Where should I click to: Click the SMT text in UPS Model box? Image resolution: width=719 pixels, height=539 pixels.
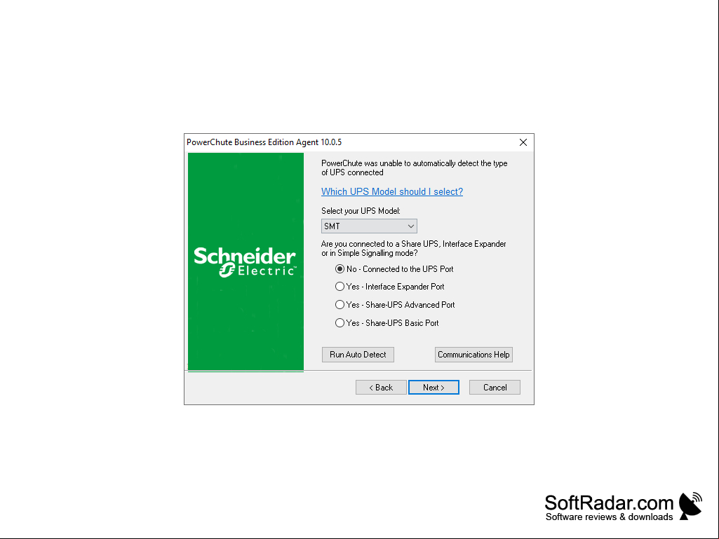[x=332, y=226]
